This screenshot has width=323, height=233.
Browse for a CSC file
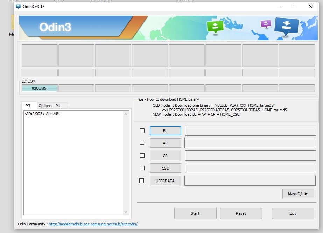point(166,168)
